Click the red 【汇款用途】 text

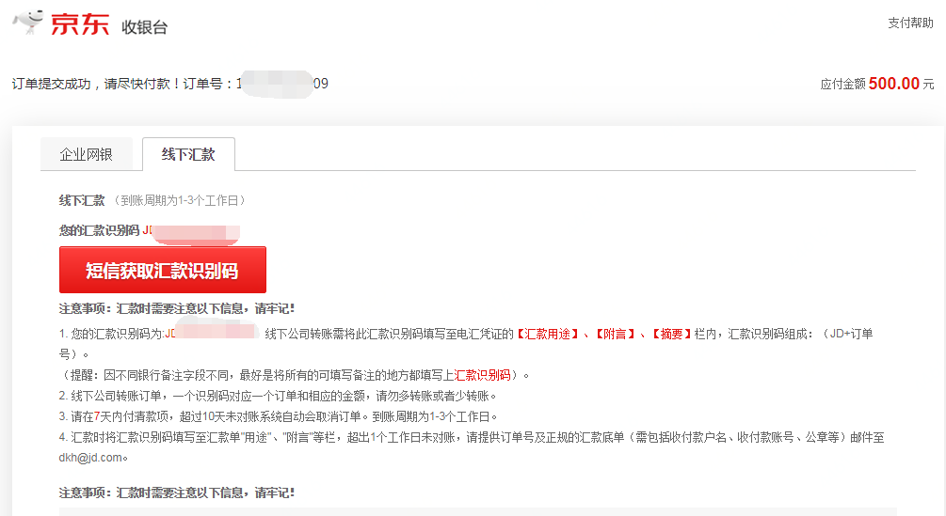(547, 335)
